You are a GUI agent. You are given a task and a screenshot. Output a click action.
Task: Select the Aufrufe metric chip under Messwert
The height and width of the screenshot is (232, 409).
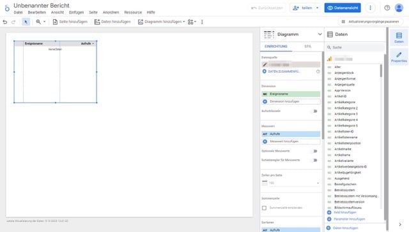291,134
